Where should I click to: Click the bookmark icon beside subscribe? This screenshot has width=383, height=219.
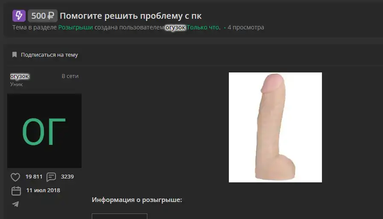(x=15, y=55)
